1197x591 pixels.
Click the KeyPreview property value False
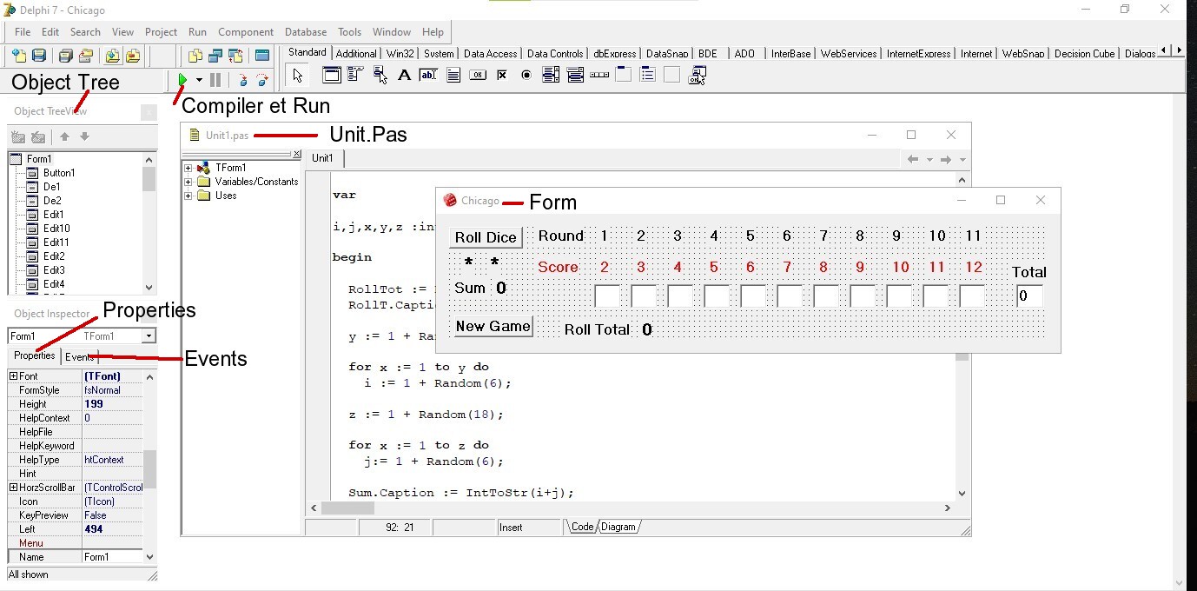click(113, 515)
